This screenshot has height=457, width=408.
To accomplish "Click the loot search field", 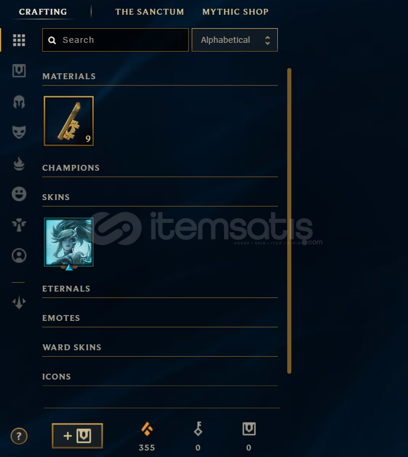I will point(115,40).
